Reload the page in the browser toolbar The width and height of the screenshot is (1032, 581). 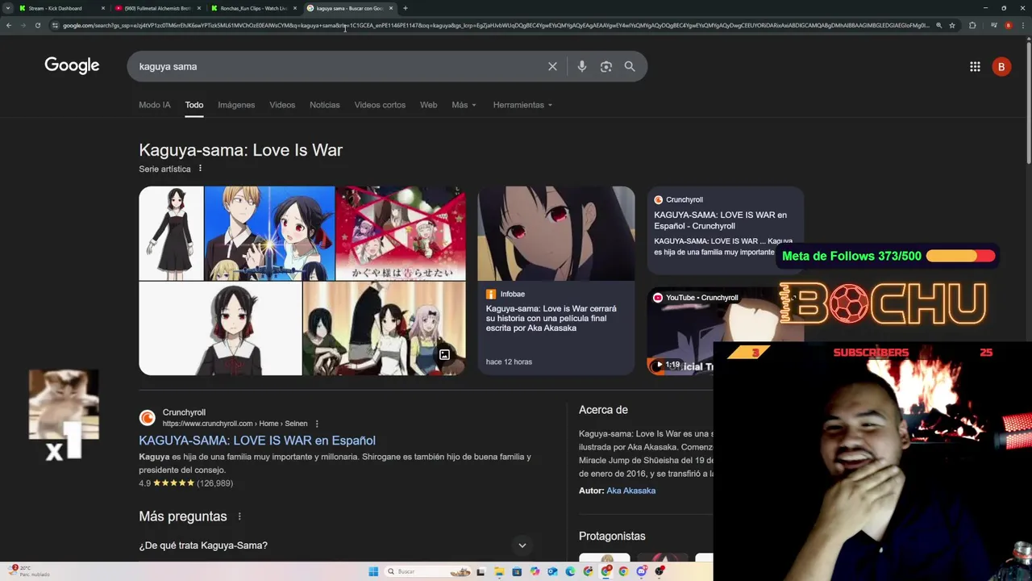point(38,25)
